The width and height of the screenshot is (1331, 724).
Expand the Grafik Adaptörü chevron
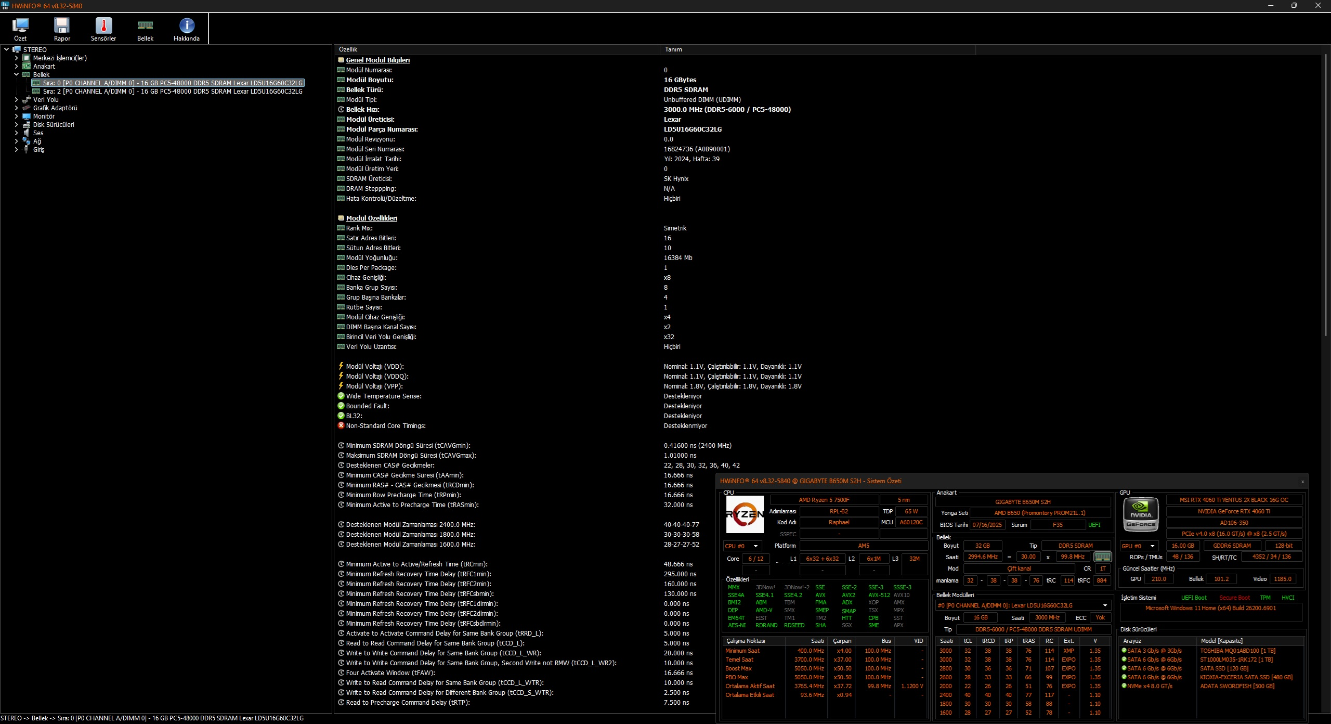point(16,108)
